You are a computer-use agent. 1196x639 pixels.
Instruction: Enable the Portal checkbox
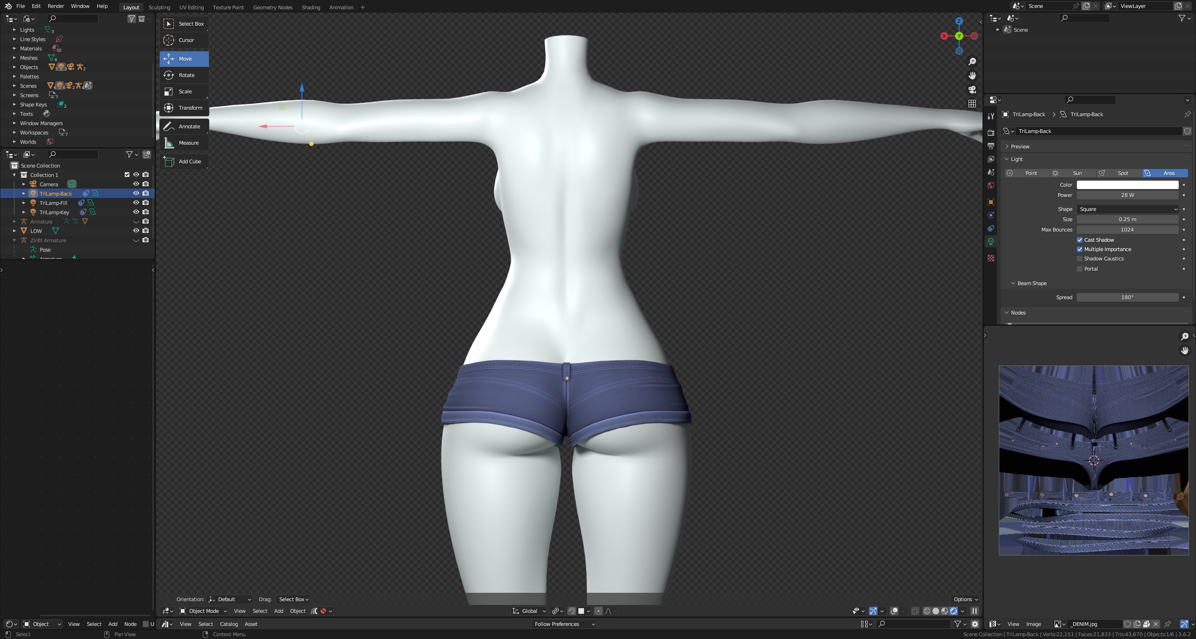tap(1080, 269)
